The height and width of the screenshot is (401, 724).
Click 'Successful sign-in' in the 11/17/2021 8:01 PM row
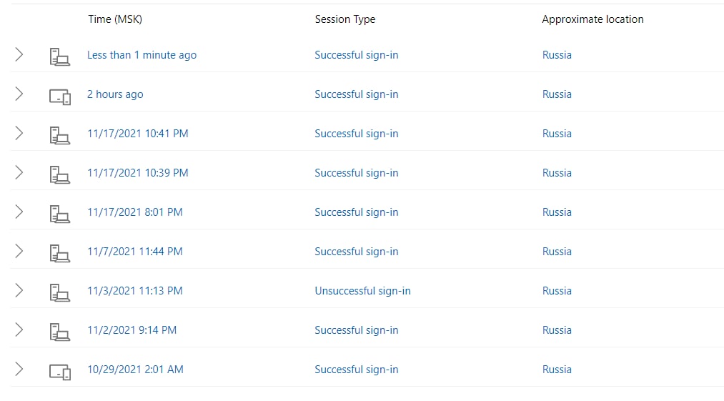pyautogui.click(x=357, y=212)
